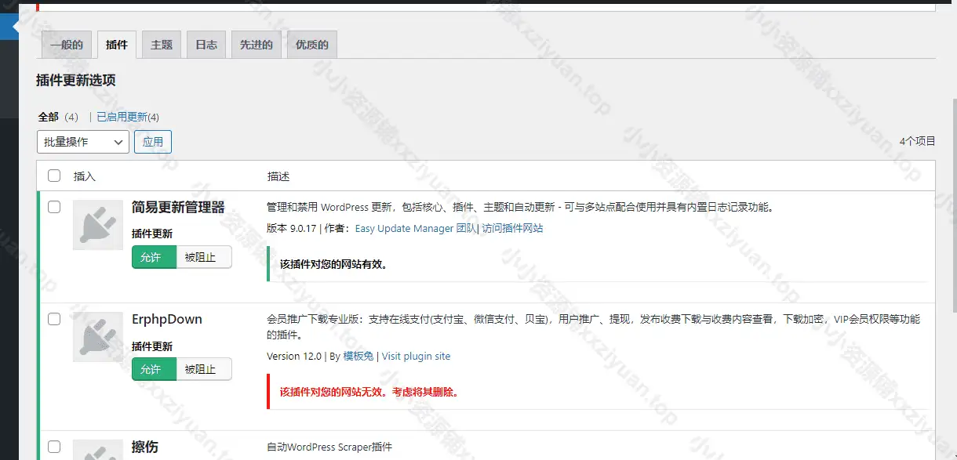Open the 批量操作 bulk actions dropdown
957x460 pixels.
(x=82, y=142)
